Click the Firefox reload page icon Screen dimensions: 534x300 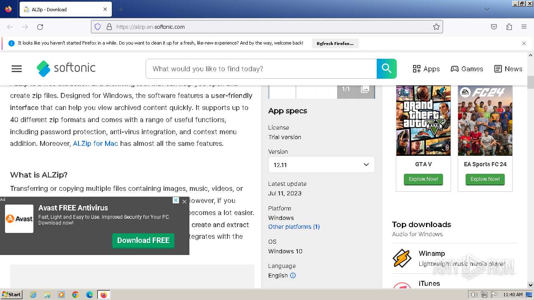click(x=40, y=27)
